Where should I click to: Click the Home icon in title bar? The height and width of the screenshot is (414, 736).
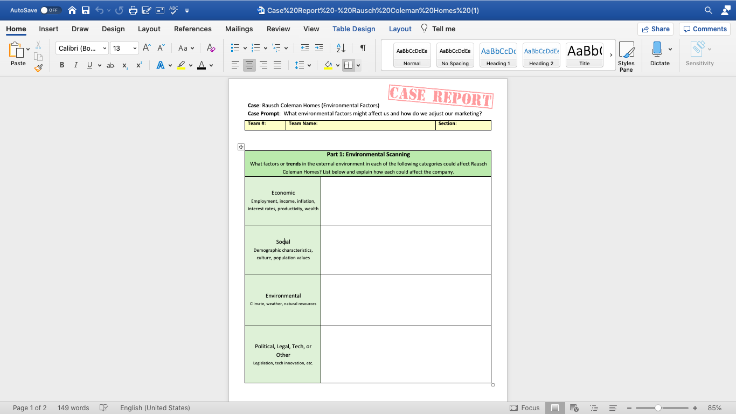click(x=72, y=10)
